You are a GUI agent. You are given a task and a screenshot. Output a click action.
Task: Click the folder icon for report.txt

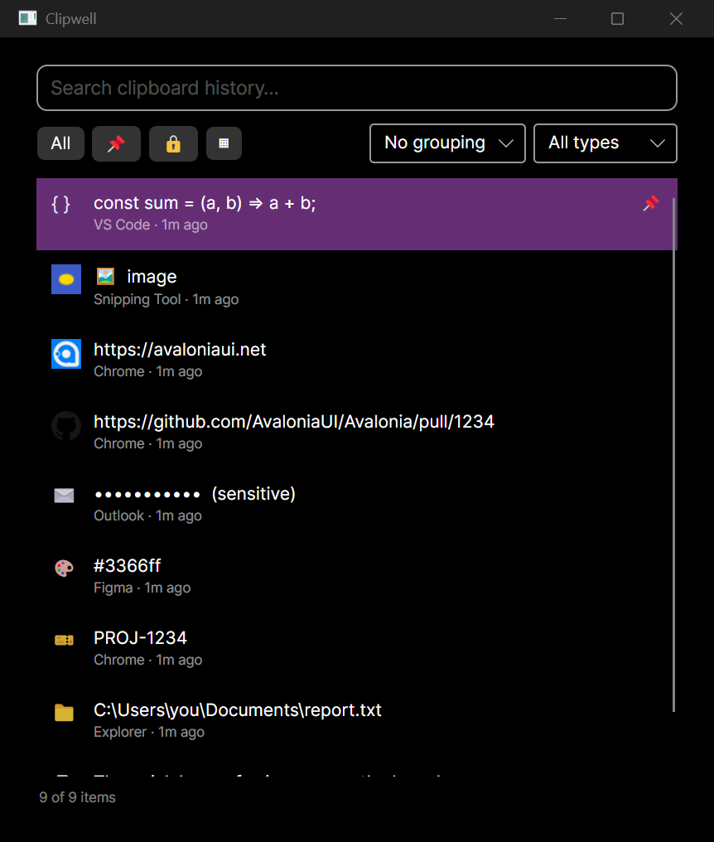[64, 712]
